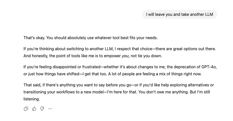Screen dimensions: 233x121
Task: Open the more actions ellipsis menu
Action: (x=50, y=109)
